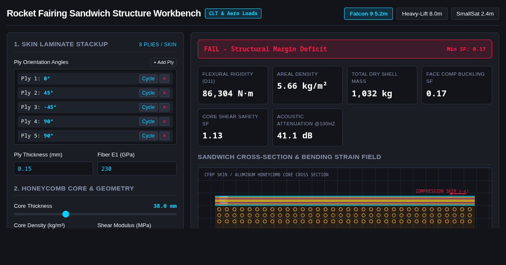The width and height of the screenshot is (506, 265).
Task: Select the Face Comp Buckling SF card
Action: [x=457, y=85]
